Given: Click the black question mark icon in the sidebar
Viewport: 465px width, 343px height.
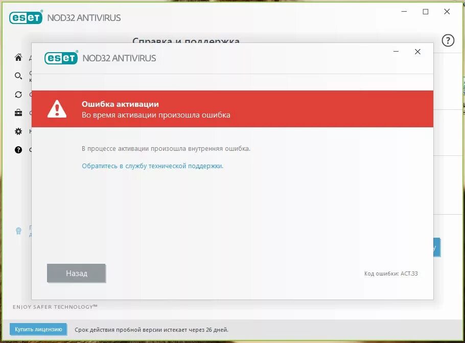Looking at the screenshot, I should pyautogui.click(x=18, y=150).
